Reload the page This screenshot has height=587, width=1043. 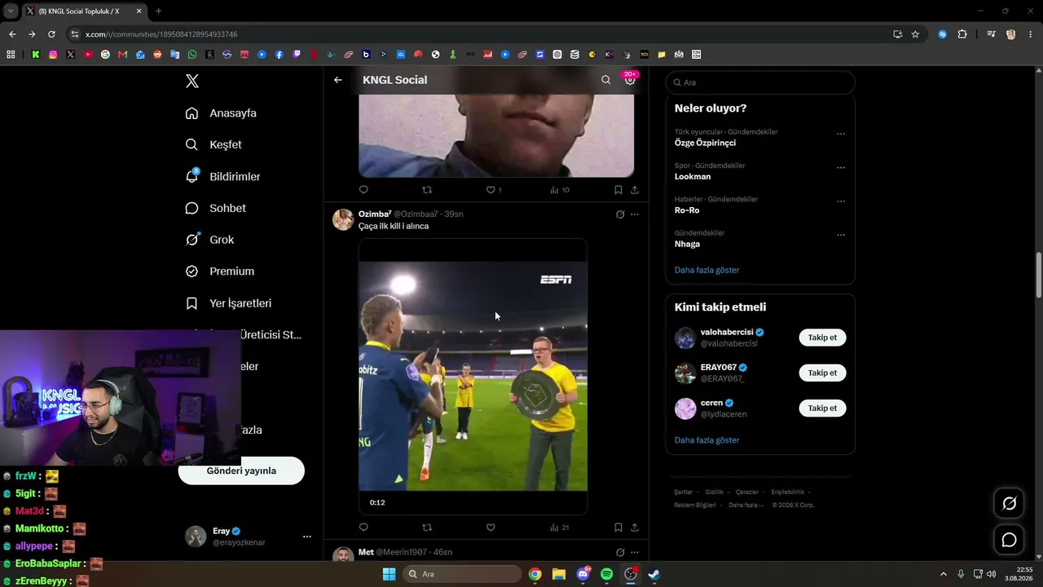pos(51,34)
